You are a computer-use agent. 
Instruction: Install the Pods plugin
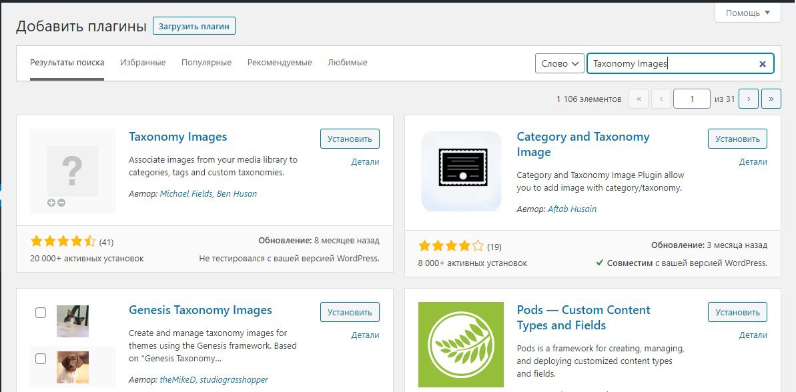(738, 313)
